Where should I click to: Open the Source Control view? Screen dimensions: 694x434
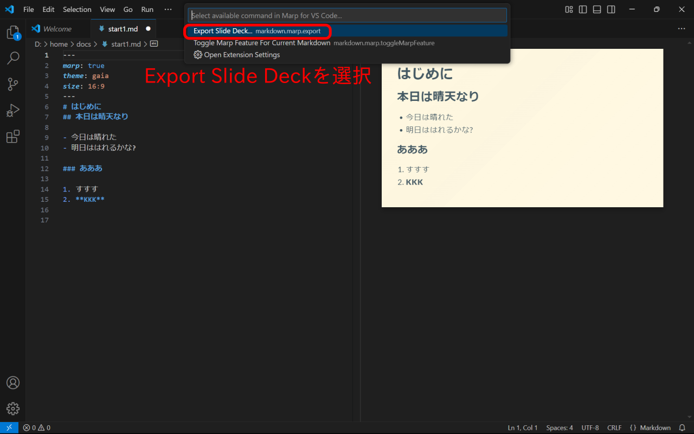click(x=13, y=84)
